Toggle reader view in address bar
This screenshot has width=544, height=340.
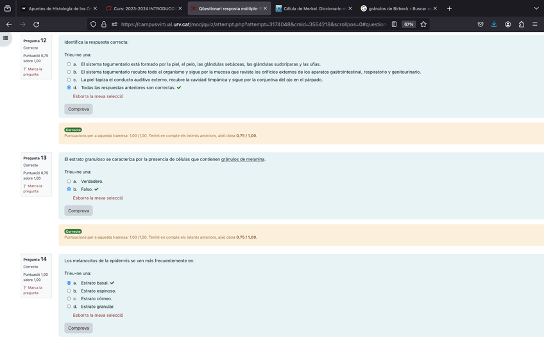394,24
